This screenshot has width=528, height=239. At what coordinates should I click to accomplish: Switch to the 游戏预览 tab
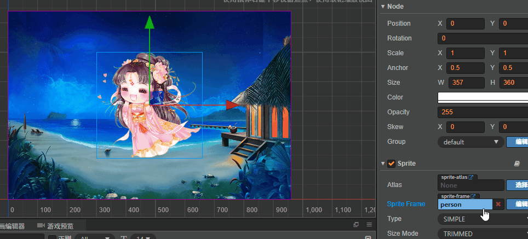55,226
